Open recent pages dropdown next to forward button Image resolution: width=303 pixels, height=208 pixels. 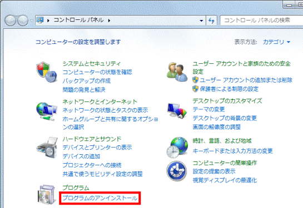click(x=32, y=21)
